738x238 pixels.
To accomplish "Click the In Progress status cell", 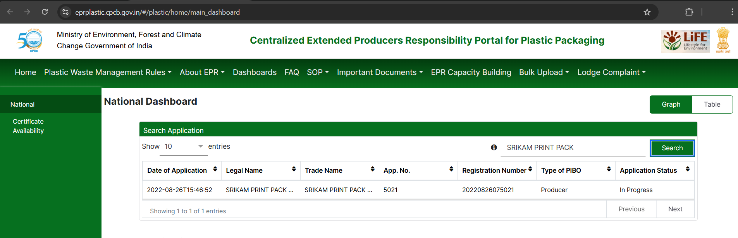I will pos(636,190).
